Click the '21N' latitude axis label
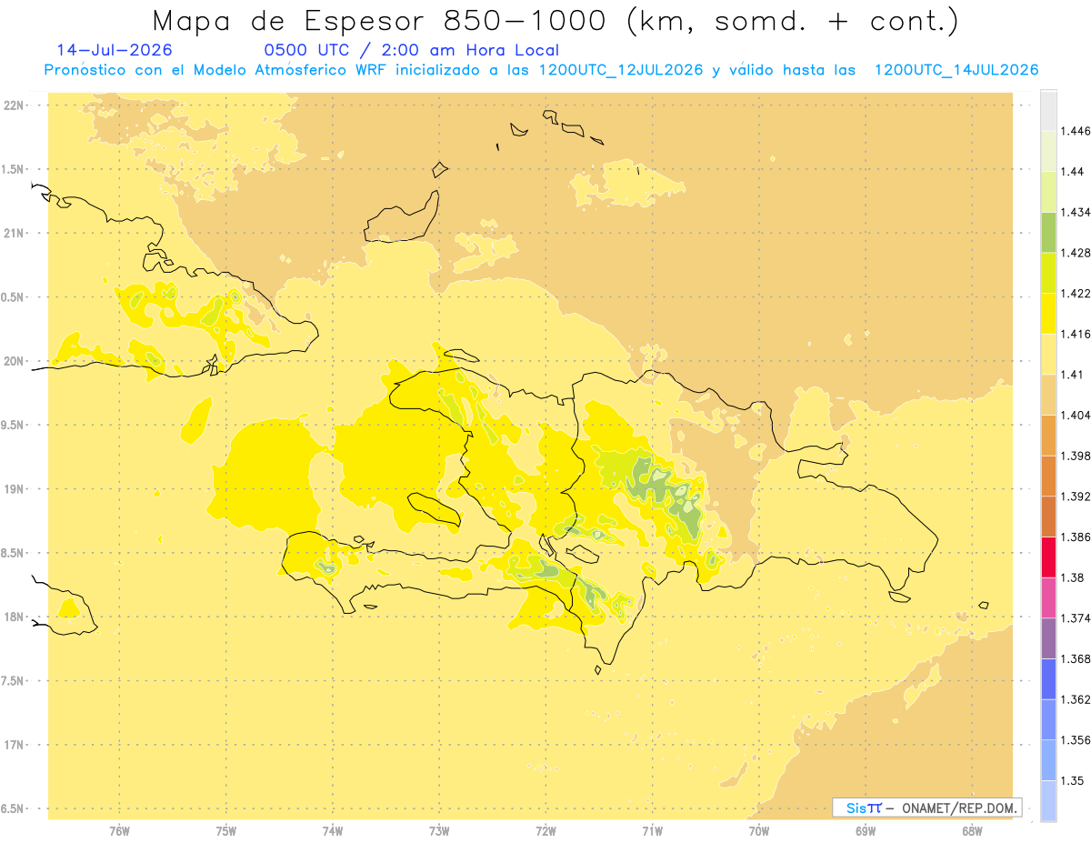This screenshot has width=1091, height=843. pos(15,233)
